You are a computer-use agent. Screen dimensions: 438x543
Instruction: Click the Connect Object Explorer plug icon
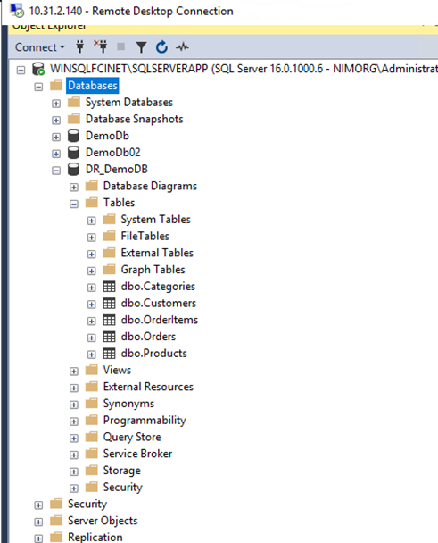(x=80, y=46)
